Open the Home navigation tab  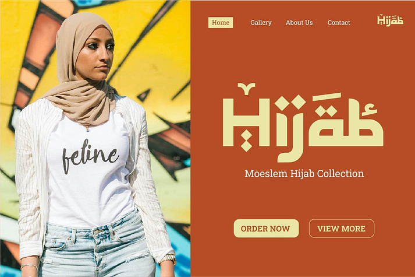pos(221,23)
